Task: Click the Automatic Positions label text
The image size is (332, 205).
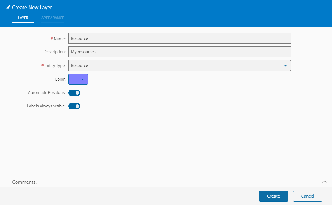Action: [47, 92]
